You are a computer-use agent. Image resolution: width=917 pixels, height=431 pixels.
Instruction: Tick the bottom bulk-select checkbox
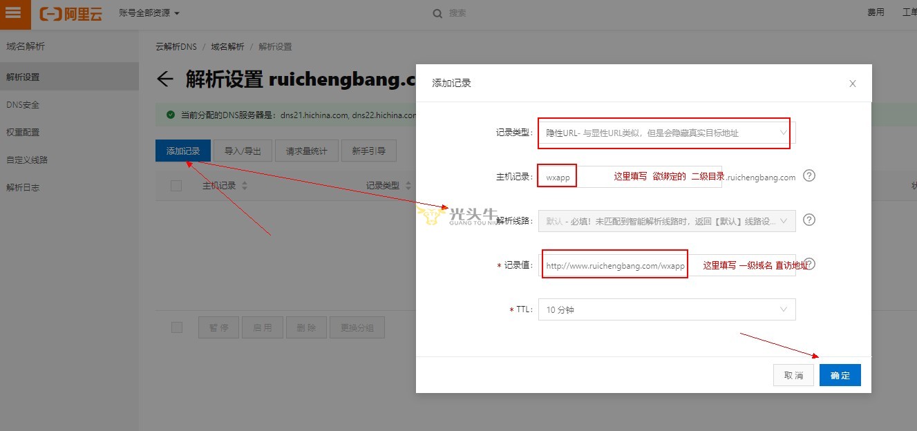[177, 327]
